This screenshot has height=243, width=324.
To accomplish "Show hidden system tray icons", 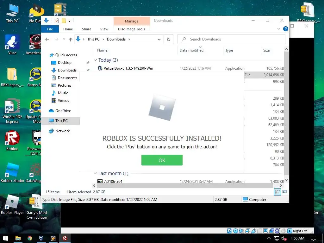I will click(269, 238).
